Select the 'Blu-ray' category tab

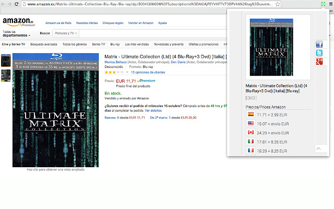[115, 44]
